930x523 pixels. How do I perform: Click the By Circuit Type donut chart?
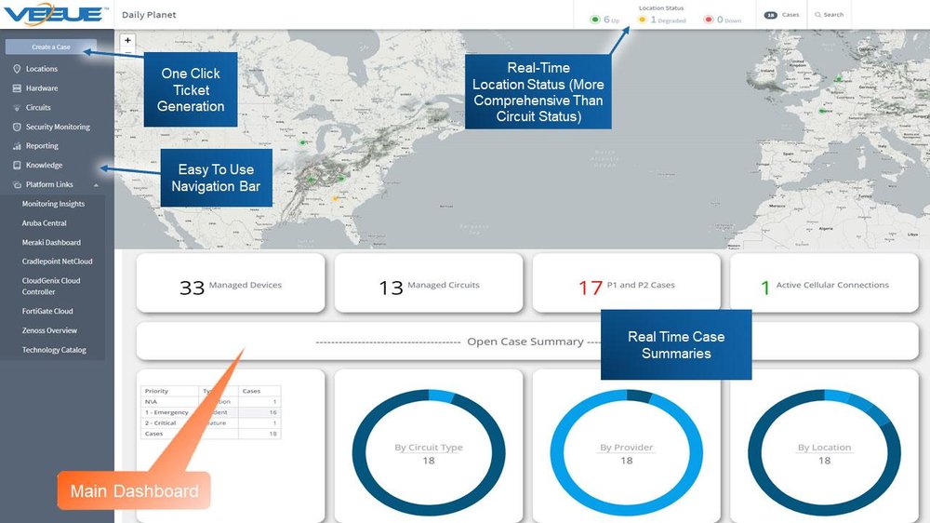click(429, 452)
